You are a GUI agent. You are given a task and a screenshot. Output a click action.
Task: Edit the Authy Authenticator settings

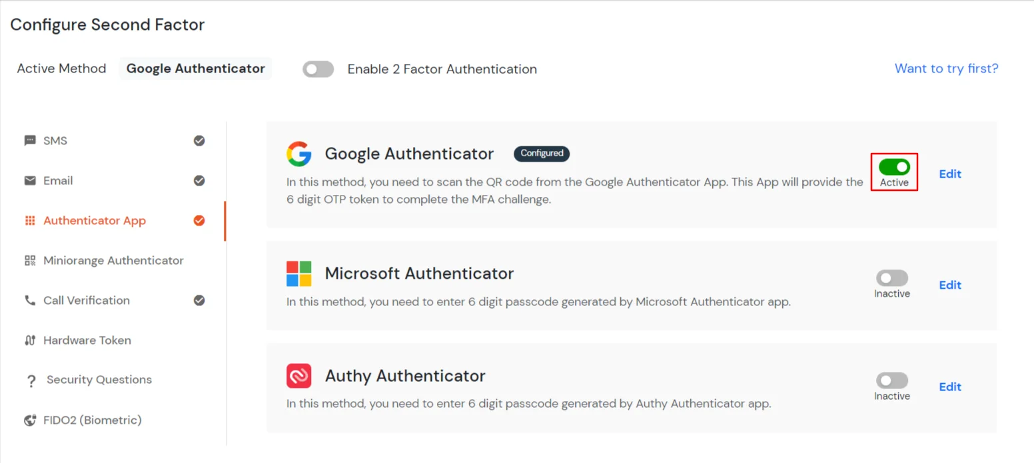(950, 386)
